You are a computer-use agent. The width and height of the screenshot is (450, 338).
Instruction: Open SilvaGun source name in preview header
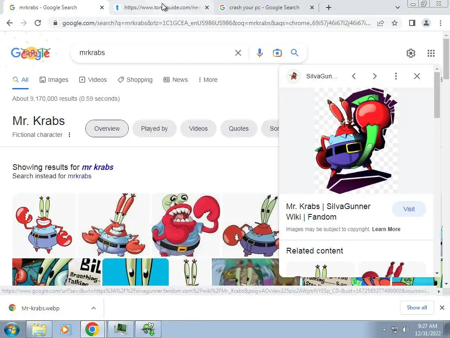pos(322,76)
